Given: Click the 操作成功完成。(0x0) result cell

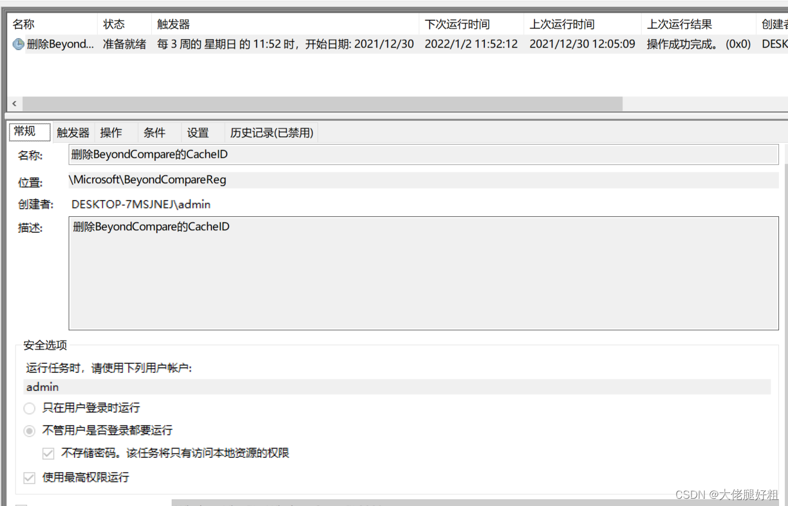Looking at the screenshot, I should click(699, 44).
